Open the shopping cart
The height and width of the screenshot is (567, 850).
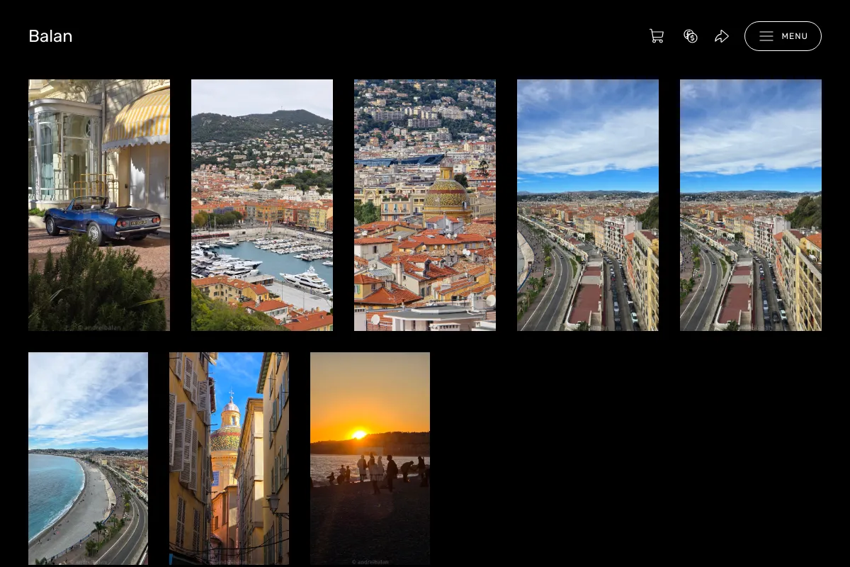click(x=657, y=36)
